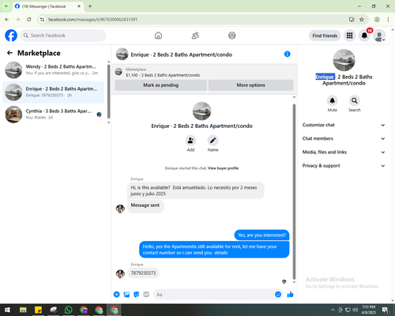Open the taskbar clock and date
Screen dimensions: 395x316
click(369, 310)
